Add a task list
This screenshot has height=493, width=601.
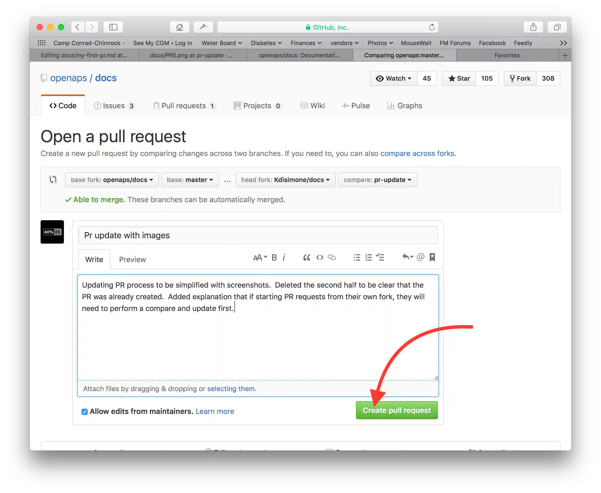pos(380,257)
